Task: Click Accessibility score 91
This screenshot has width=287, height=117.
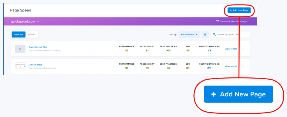Action: [147, 51]
